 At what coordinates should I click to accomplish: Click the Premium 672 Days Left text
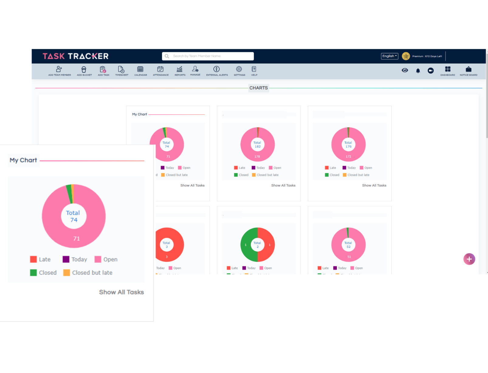coord(427,56)
